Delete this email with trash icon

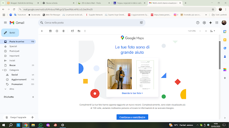click(x=63, y=31)
